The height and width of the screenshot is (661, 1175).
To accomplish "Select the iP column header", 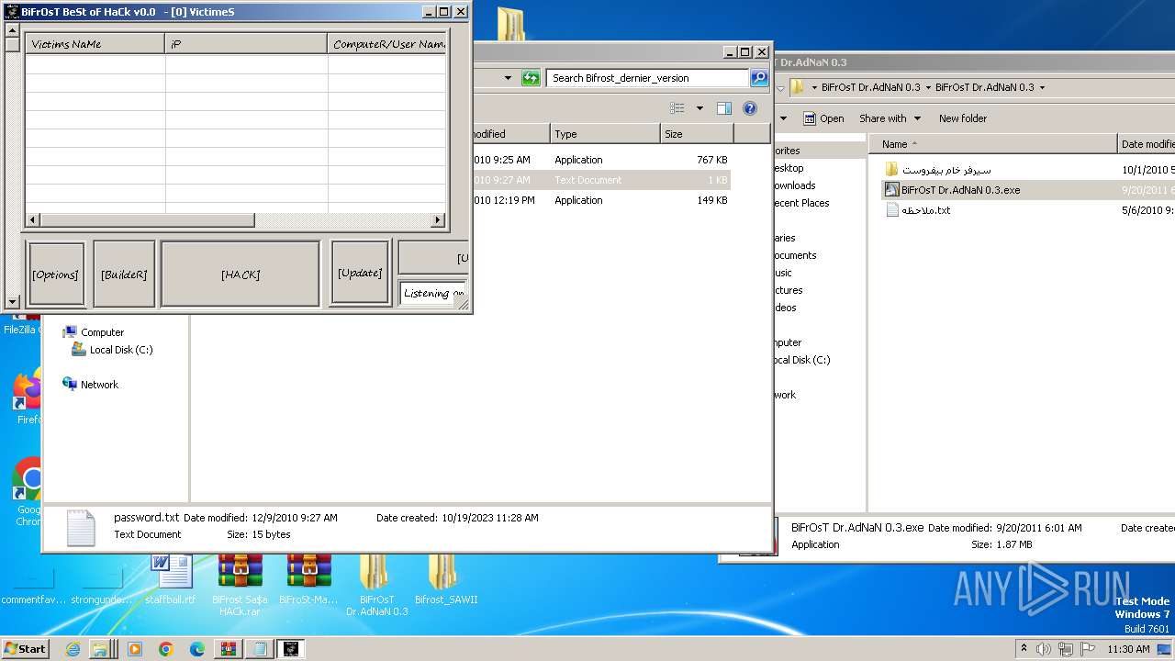I will point(246,43).
